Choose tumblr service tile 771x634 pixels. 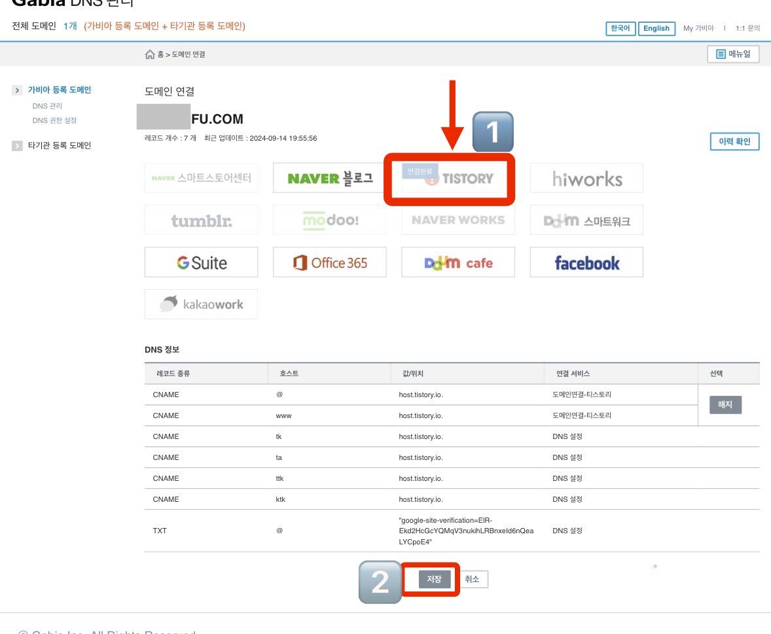(201, 220)
